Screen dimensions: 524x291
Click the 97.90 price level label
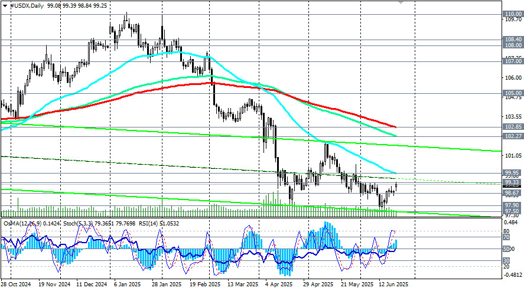[x=513, y=205]
